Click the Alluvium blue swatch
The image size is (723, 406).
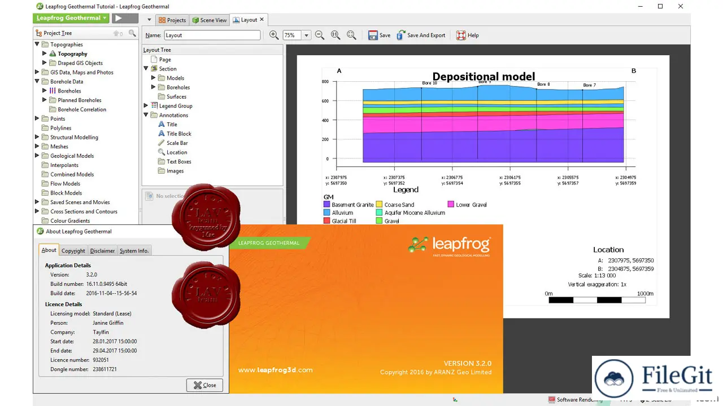[326, 213]
